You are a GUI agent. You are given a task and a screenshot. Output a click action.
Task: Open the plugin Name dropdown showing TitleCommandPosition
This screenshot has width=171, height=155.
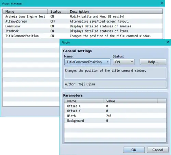(x=87, y=62)
